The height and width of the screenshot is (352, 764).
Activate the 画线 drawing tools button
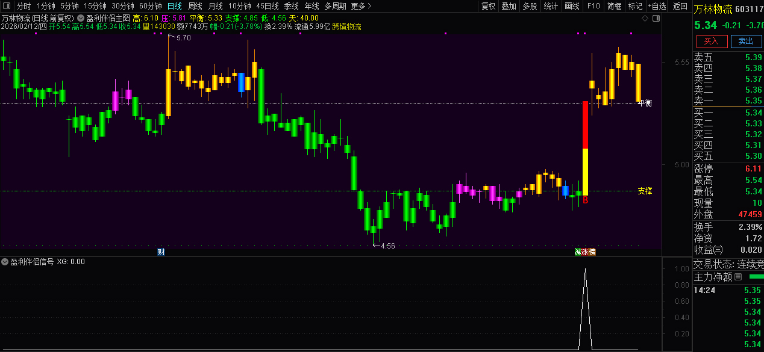pyautogui.click(x=572, y=6)
